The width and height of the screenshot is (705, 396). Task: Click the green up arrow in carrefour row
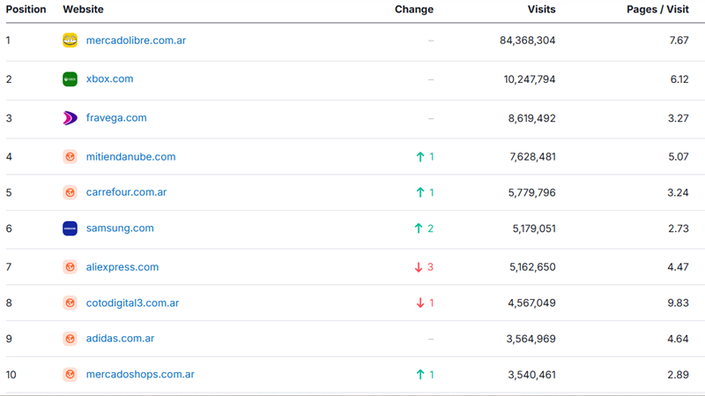point(420,192)
